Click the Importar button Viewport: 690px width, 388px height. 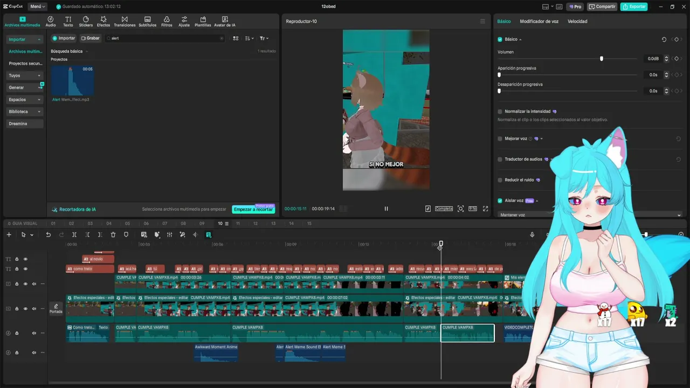point(64,38)
